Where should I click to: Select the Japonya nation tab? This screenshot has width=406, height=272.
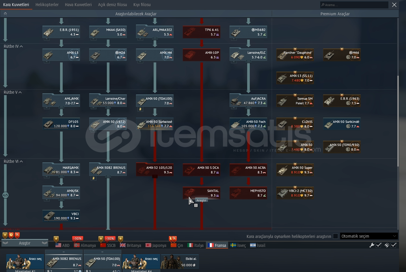(156, 245)
